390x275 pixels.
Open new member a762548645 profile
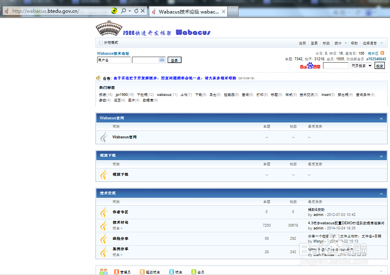tap(376, 59)
